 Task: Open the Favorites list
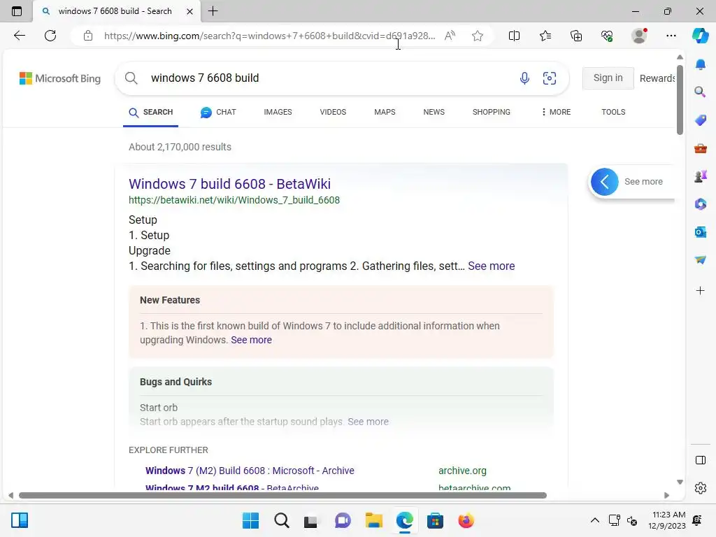545,36
